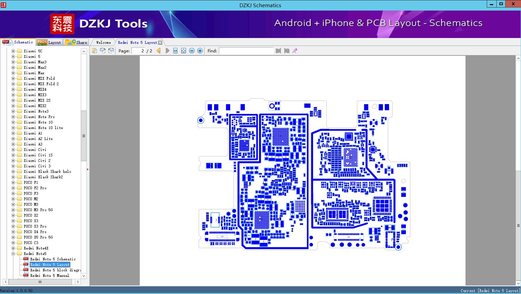The height and width of the screenshot is (294, 521).
Task: Open the Share tab
Action: (x=77, y=42)
